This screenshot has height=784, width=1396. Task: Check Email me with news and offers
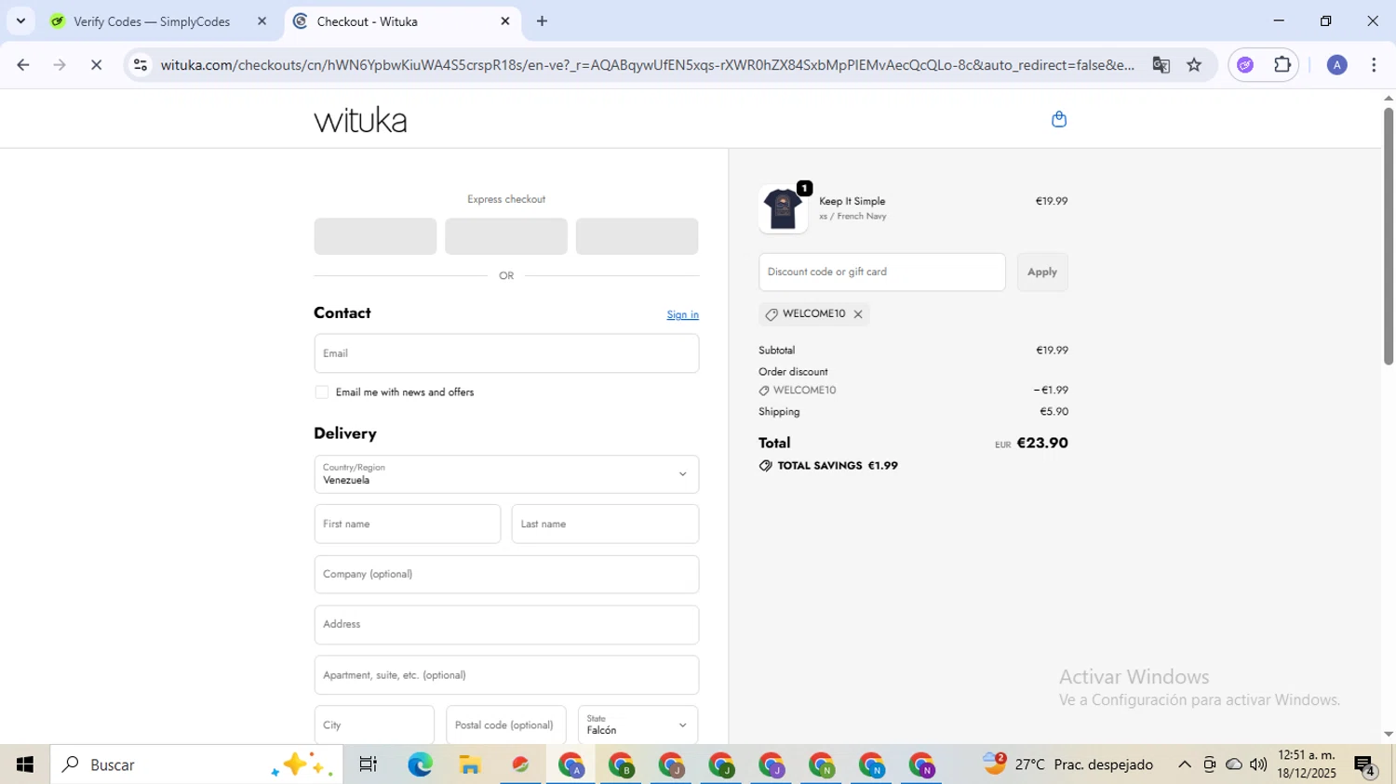[x=322, y=392]
